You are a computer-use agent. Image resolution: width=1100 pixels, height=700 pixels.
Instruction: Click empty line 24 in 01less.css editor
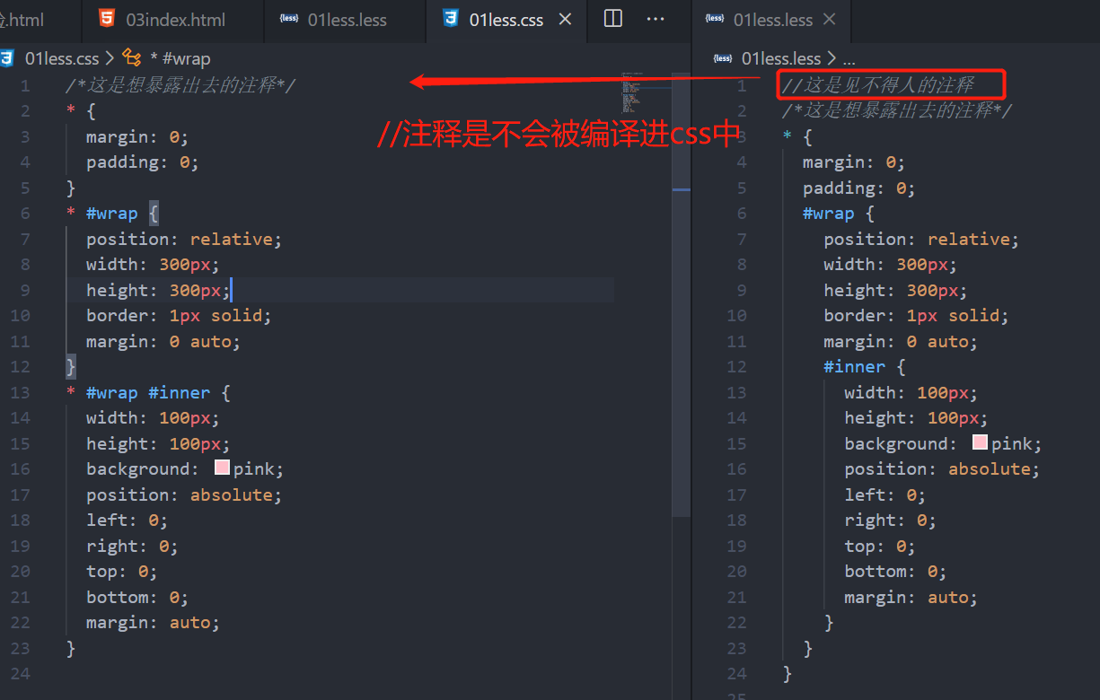click(x=341, y=673)
